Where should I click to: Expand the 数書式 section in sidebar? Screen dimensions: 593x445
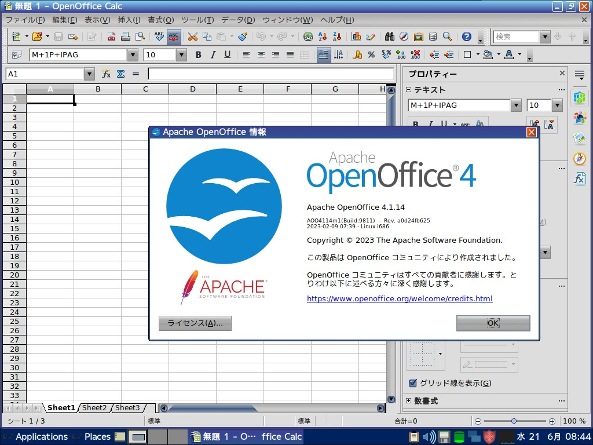[408, 401]
